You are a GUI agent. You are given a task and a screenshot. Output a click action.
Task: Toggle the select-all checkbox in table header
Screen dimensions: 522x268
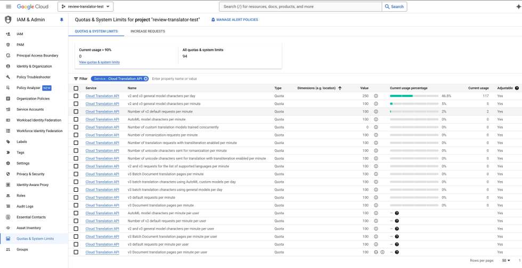coord(76,88)
